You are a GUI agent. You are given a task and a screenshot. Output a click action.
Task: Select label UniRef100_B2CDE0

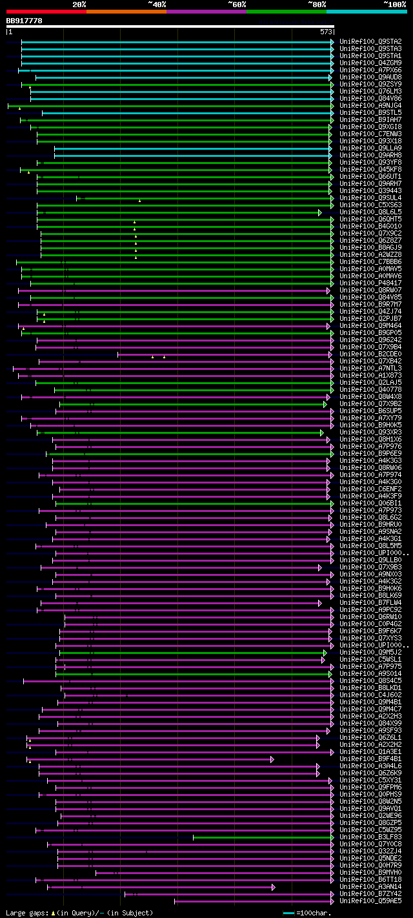370,354
